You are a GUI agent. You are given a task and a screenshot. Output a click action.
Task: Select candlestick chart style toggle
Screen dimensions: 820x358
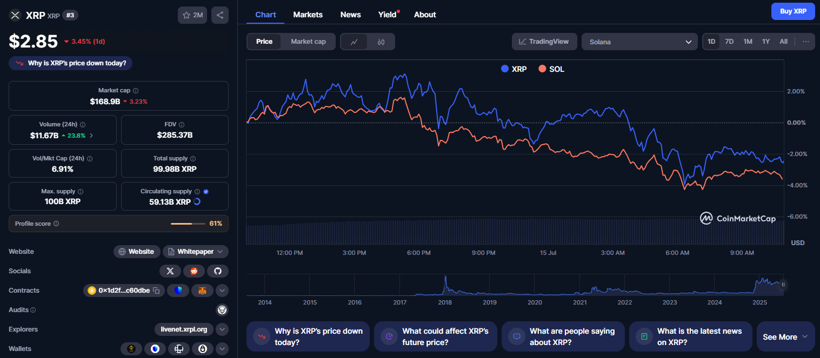point(381,42)
